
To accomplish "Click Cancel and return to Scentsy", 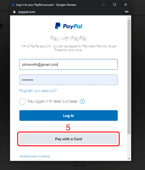I will point(35,156).
